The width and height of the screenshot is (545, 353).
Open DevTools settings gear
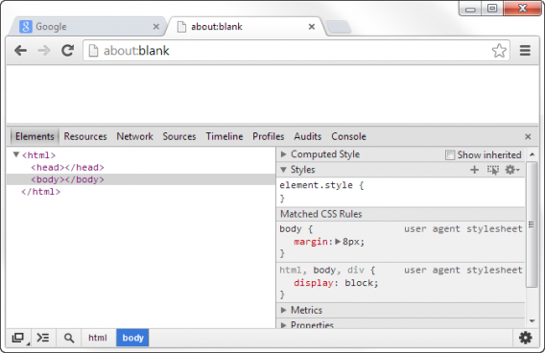tap(525, 338)
